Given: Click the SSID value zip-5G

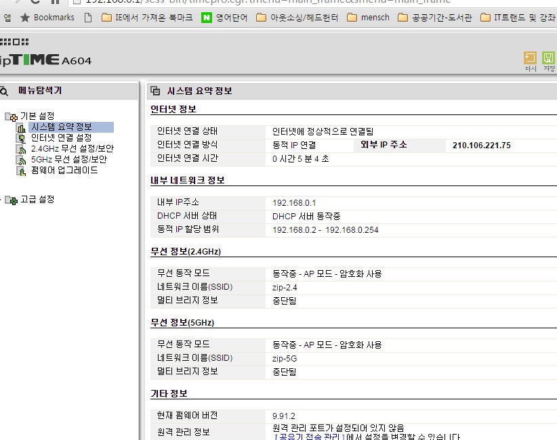Looking at the screenshot, I should [x=285, y=358].
